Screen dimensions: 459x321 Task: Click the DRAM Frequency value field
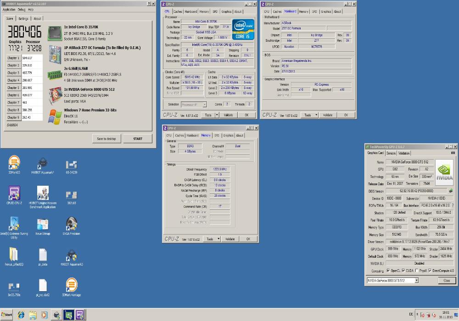[x=220, y=169]
